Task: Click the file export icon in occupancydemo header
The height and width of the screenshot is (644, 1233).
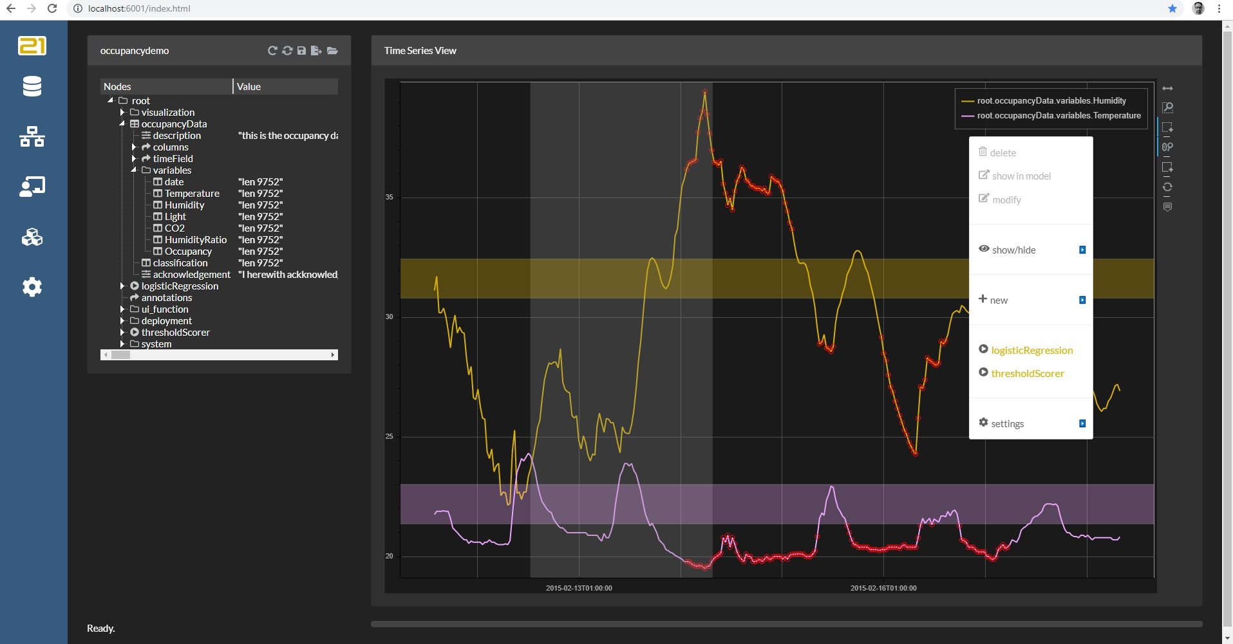Action: [316, 51]
